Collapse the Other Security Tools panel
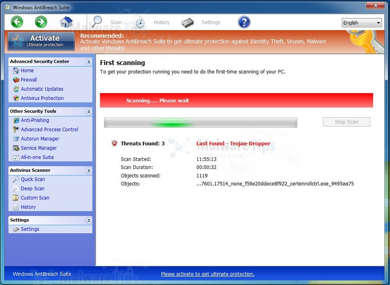The height and width of the screenshot is (285, 390). tap(89, 112)
